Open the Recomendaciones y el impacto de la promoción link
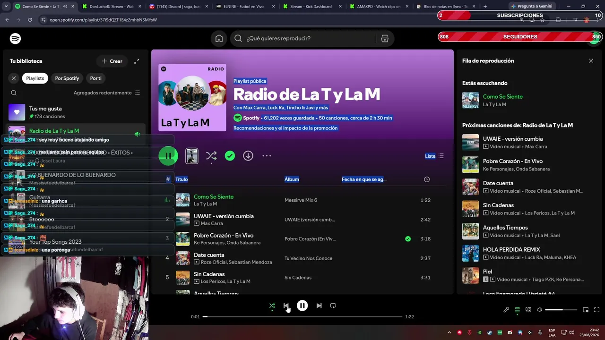The width and height of the screenshot is (605, 340). pyautogui.click(x=285, y=128)
